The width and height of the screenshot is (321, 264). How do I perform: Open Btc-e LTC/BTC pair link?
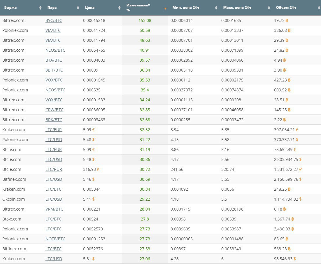(x=53, y=219)
